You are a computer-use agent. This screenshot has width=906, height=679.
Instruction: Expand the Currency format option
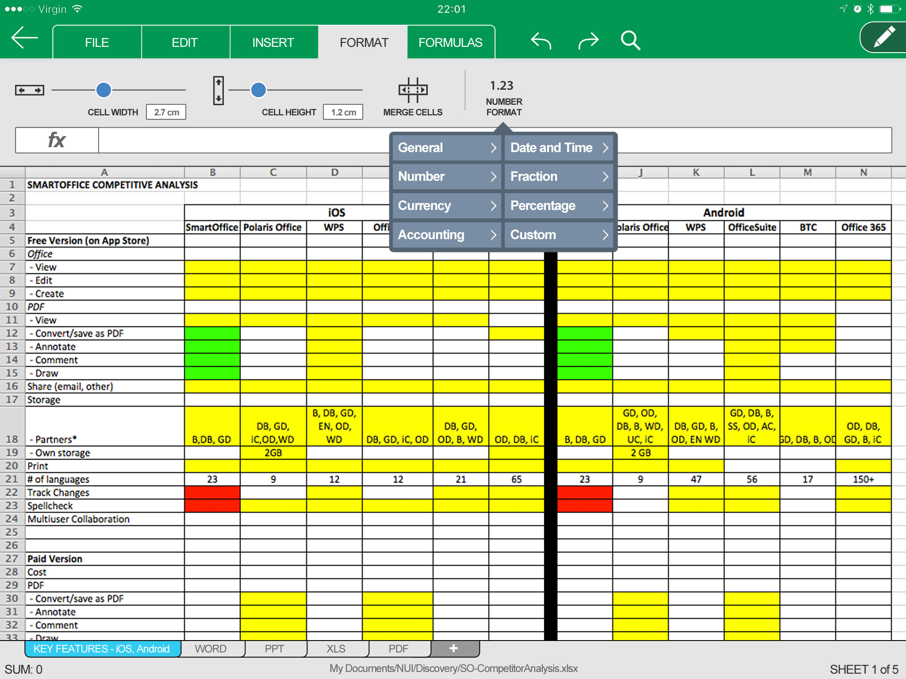coord(447,206)
